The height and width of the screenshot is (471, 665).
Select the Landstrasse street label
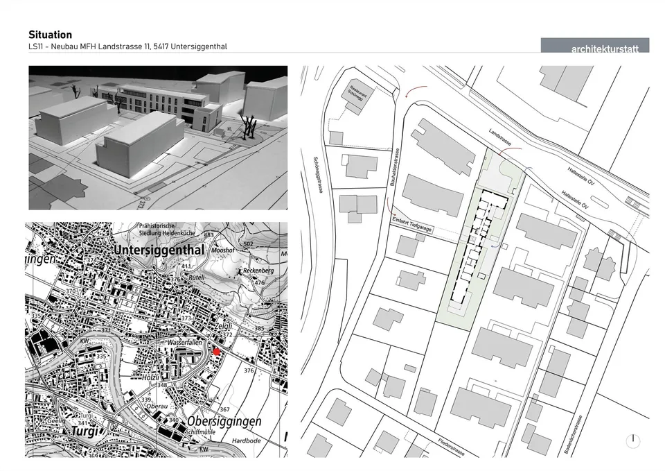pyautogui.click(x=499, y=137)
